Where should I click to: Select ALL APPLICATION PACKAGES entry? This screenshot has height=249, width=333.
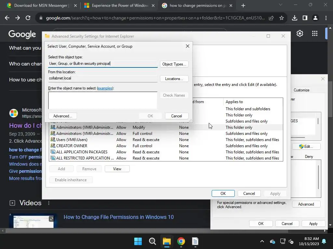pyautogui.click(x=166, y=152)
